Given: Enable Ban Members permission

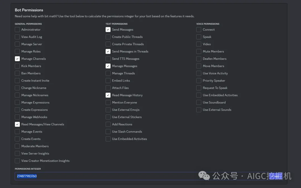Looking at the screenshot, I should (17, 73).
